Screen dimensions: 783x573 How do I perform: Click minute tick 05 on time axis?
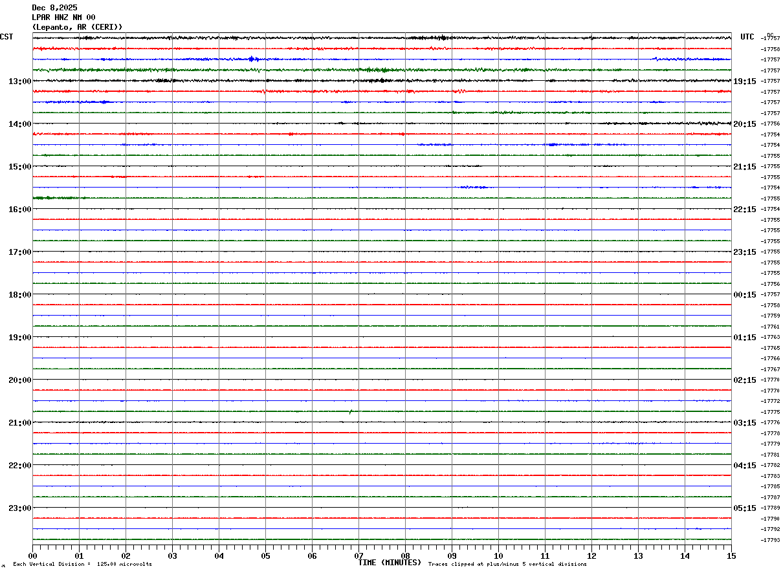click(x=265, y=556)
